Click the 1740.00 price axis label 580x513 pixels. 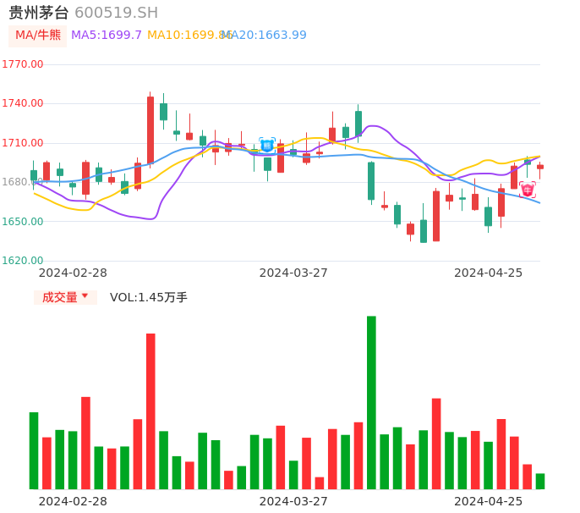click(23, 103)
